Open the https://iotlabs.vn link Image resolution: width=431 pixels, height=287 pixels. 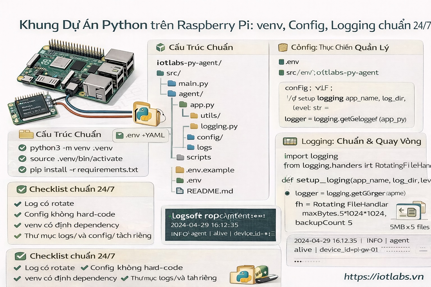(384, 277)
